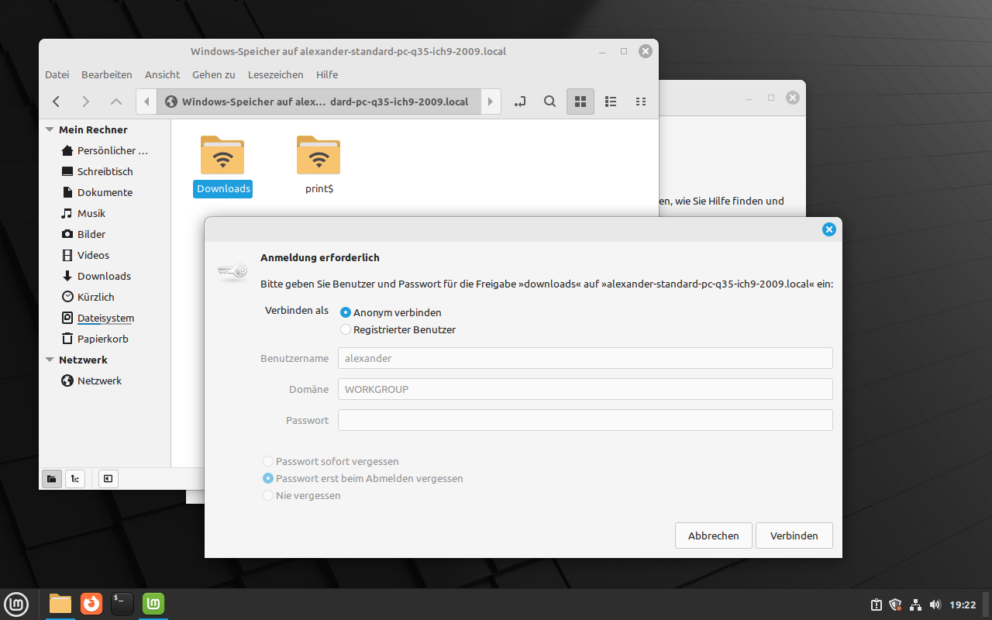Choose Passwort erst beim Abmelden vergessen
Viewport: 992px width, 620px height.
tap(363, 478)
